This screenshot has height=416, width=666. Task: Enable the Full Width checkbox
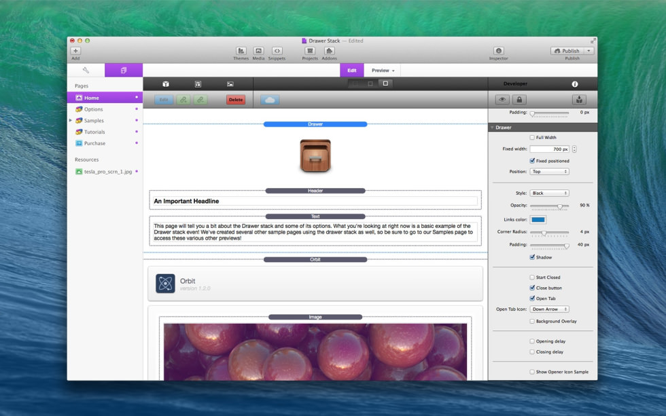(x=531, y=137)
